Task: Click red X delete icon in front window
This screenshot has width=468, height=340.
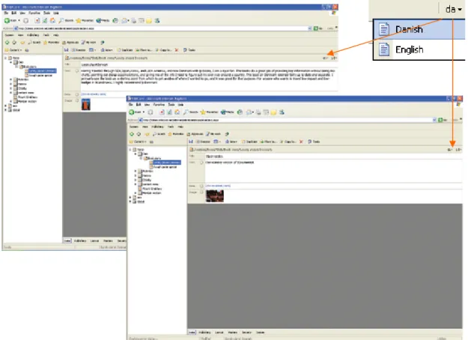Action: point(301,142)
